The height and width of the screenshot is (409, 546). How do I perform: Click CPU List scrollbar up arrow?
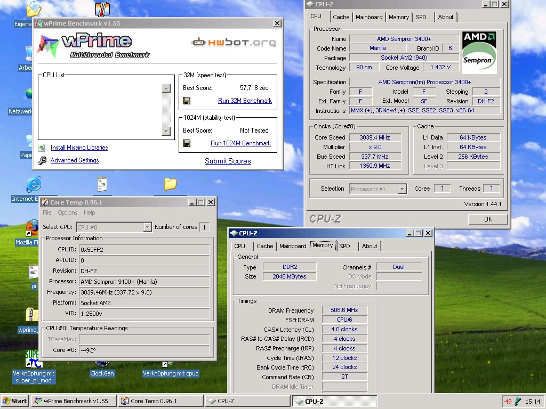(x=166, y=88)
